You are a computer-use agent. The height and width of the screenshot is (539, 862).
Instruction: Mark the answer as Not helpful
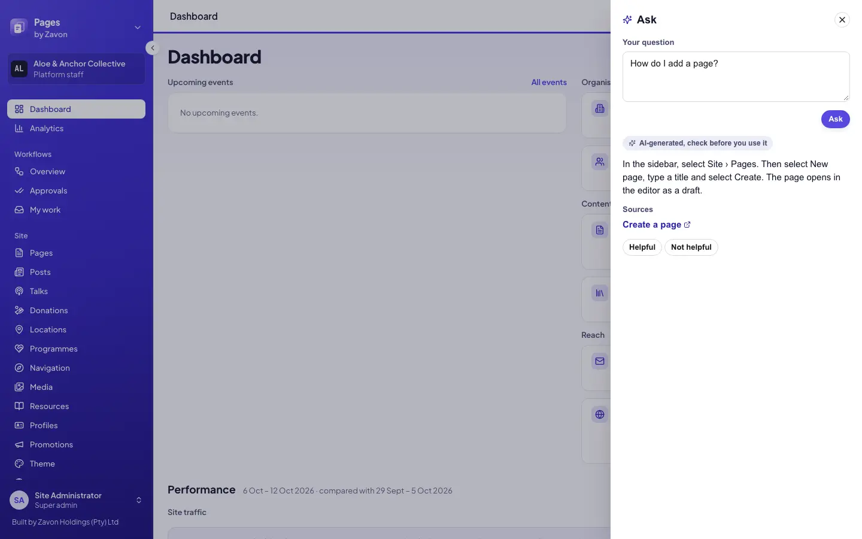click(x=691, y=247)
